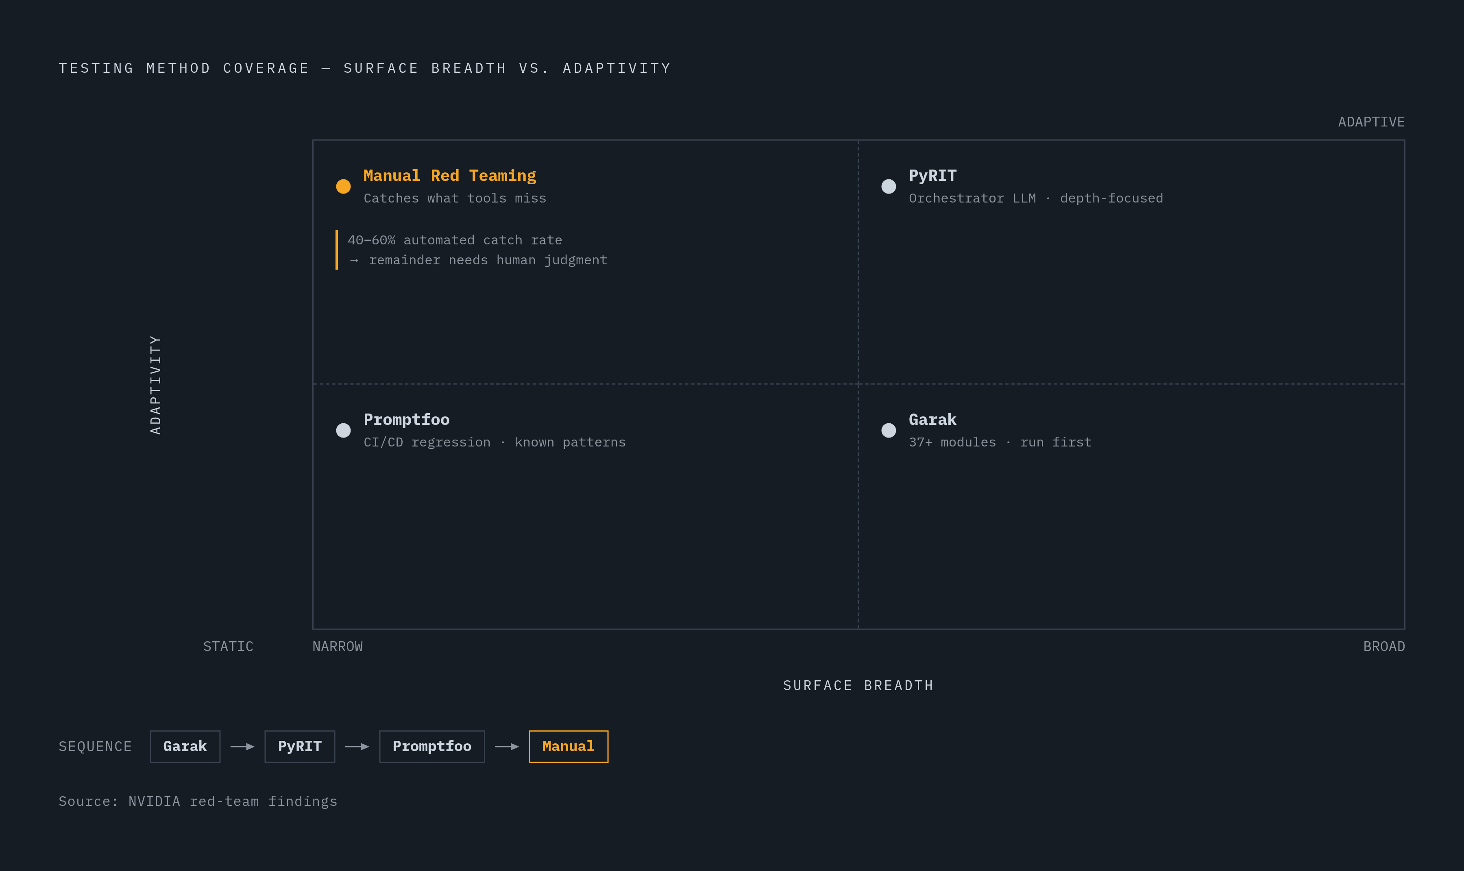1464x871 pixels.
Task: Select the highlighted Manual sequence box
Action: pos(568,747)
